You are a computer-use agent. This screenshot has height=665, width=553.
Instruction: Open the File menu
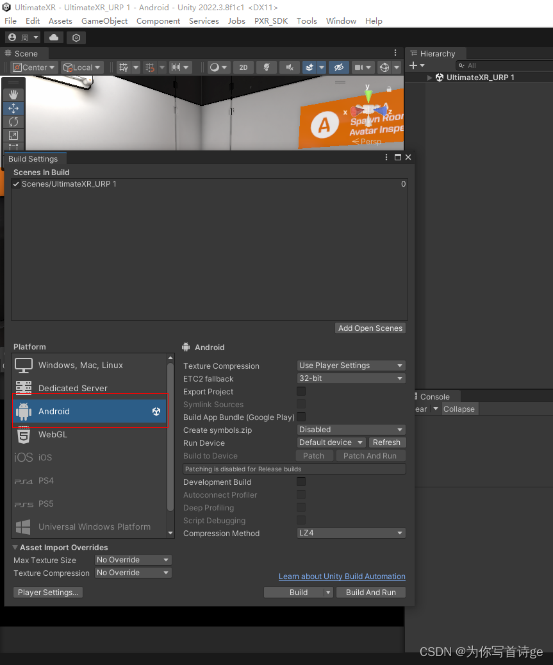pyautogui.click(x=11, y=21)
